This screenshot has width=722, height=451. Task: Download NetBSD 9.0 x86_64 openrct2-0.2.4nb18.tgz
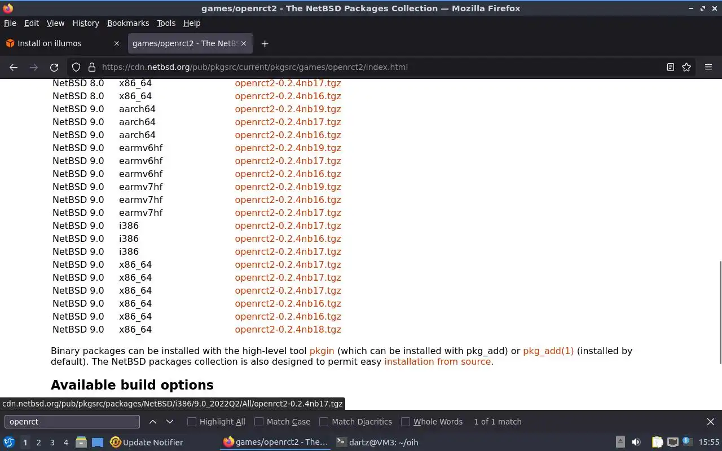pos(288,329)
